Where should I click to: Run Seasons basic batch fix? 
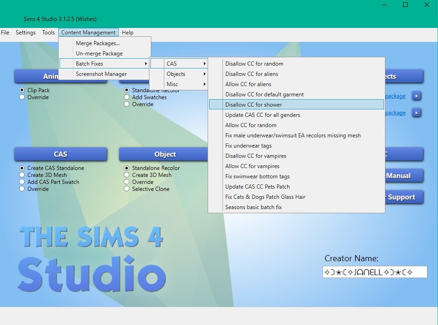[x=296, y=207]
